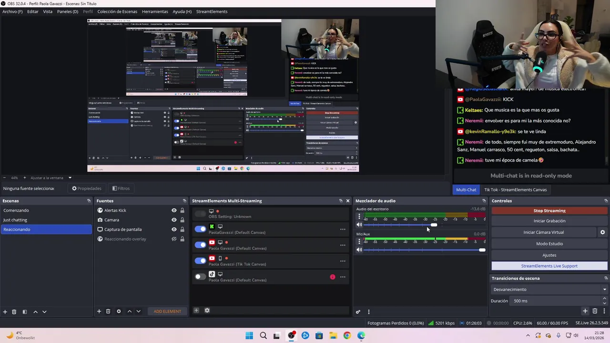Open scene filters icon in Escenas toolbar
610x343 pixels.
(x=25, y=312)
